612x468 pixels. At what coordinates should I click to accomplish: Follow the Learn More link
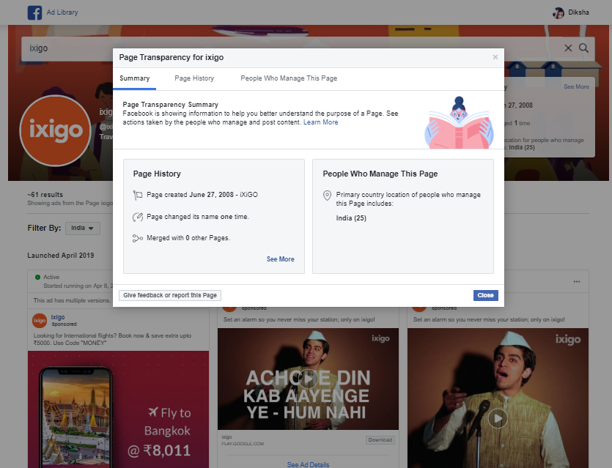point(321,122)
